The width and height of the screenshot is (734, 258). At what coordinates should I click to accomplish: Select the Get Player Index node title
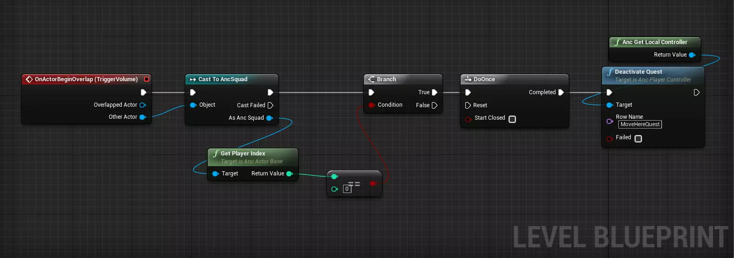(x=243, y=154)
